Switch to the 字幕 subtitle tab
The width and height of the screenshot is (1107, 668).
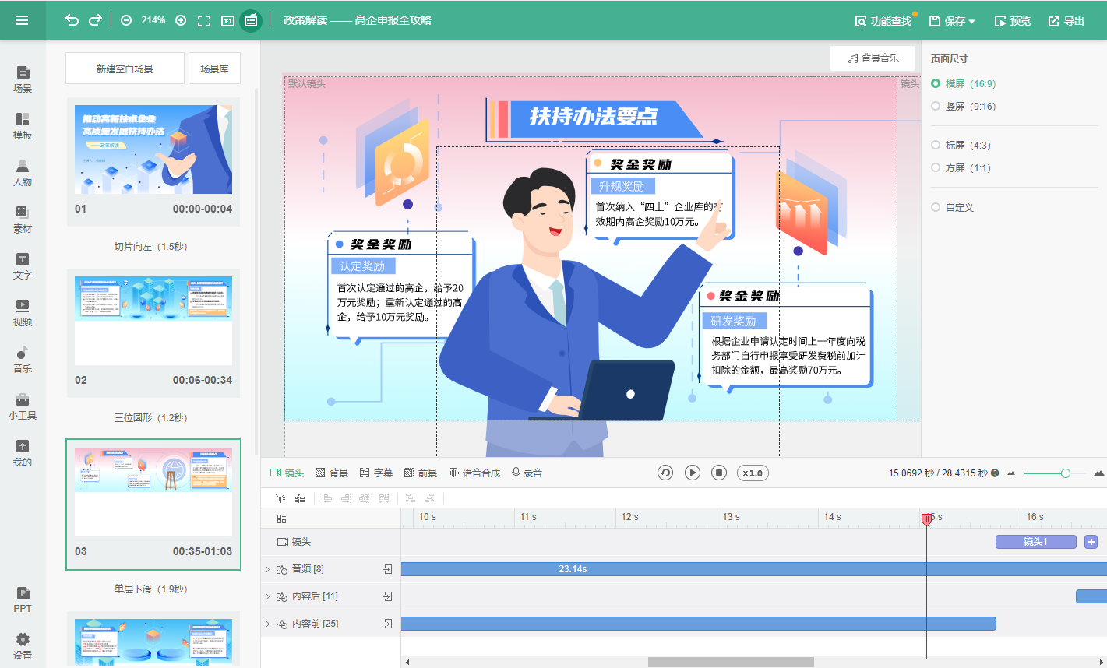click(x=376, y=473)
